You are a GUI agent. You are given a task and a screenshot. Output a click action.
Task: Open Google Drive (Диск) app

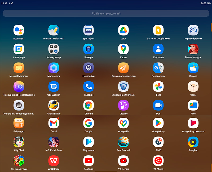(123, 30)
